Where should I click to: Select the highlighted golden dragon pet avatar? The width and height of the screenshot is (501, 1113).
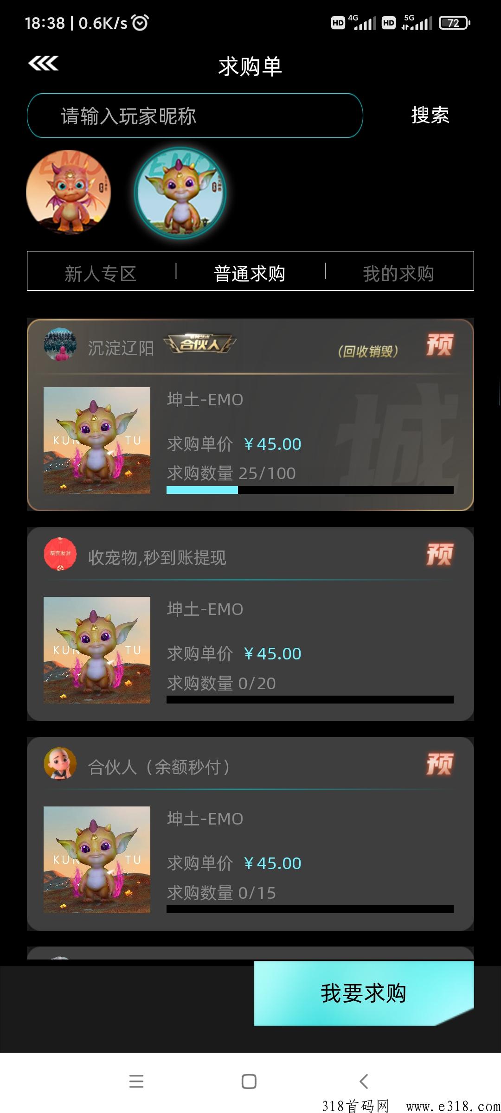180,192
